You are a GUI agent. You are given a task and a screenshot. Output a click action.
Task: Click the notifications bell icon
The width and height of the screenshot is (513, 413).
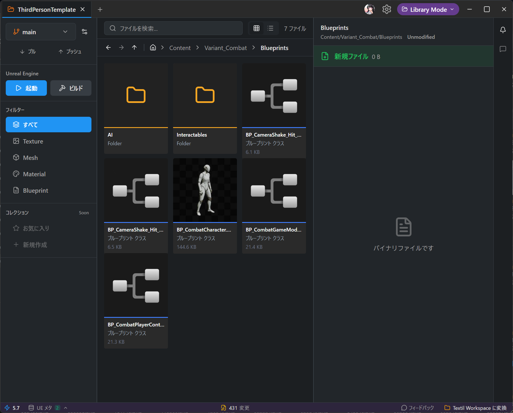503,30
